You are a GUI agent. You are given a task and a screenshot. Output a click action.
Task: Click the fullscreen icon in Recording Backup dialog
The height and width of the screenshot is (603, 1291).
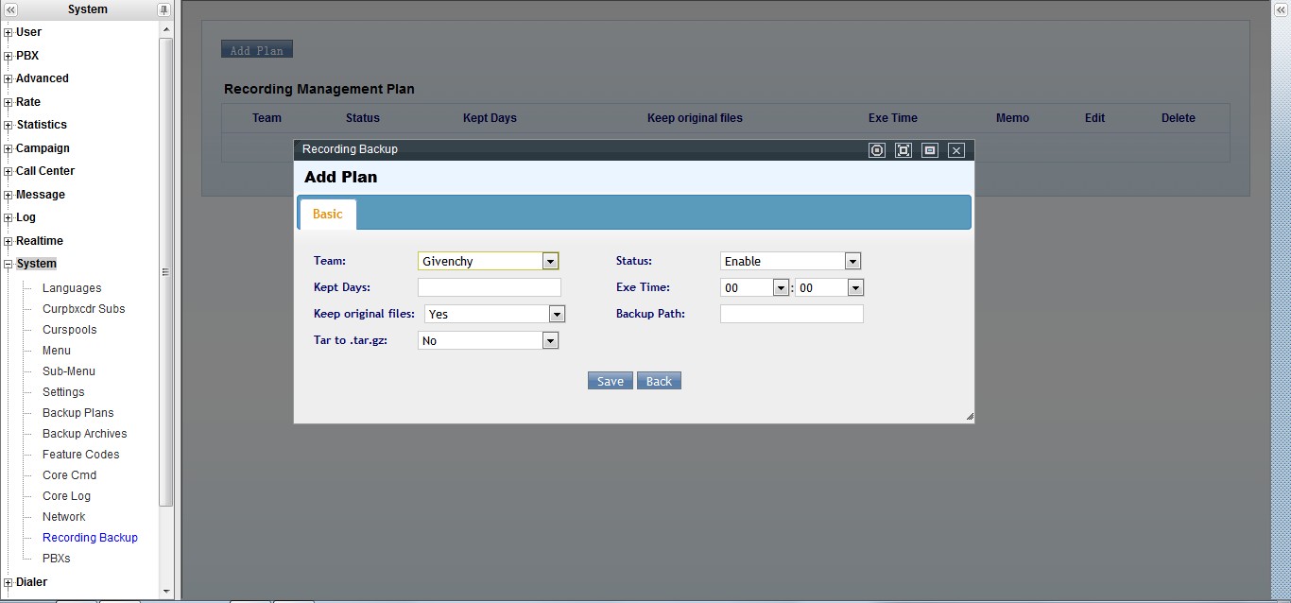904,150
